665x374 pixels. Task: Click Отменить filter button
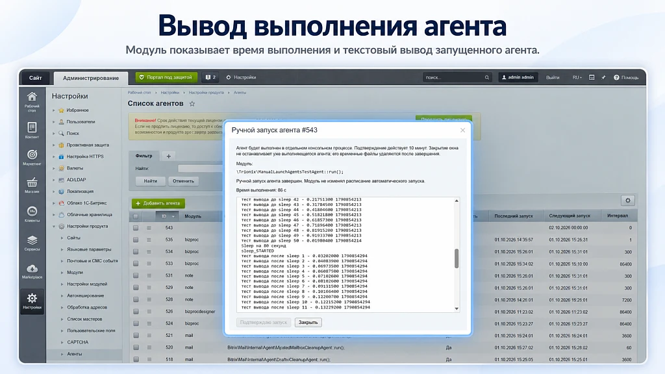[x=183, y=181]
